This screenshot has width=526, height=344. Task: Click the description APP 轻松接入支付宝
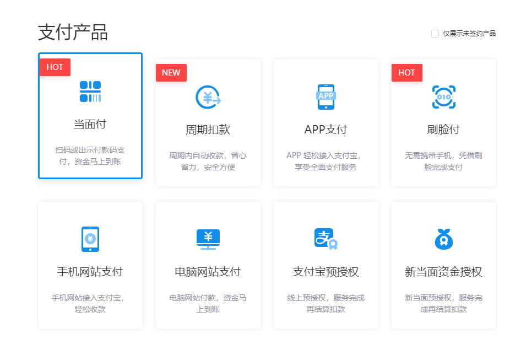coord(324,161)
